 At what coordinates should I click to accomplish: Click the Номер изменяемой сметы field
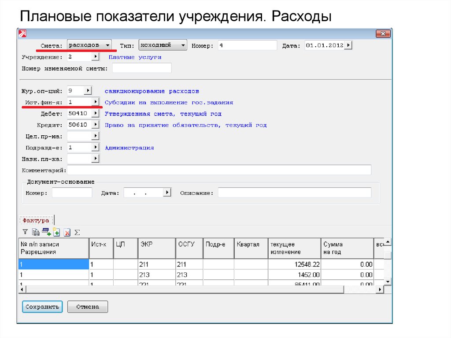(x=142, y=68)
